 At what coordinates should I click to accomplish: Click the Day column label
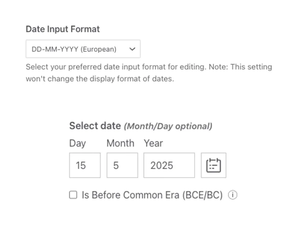point(77,143)
